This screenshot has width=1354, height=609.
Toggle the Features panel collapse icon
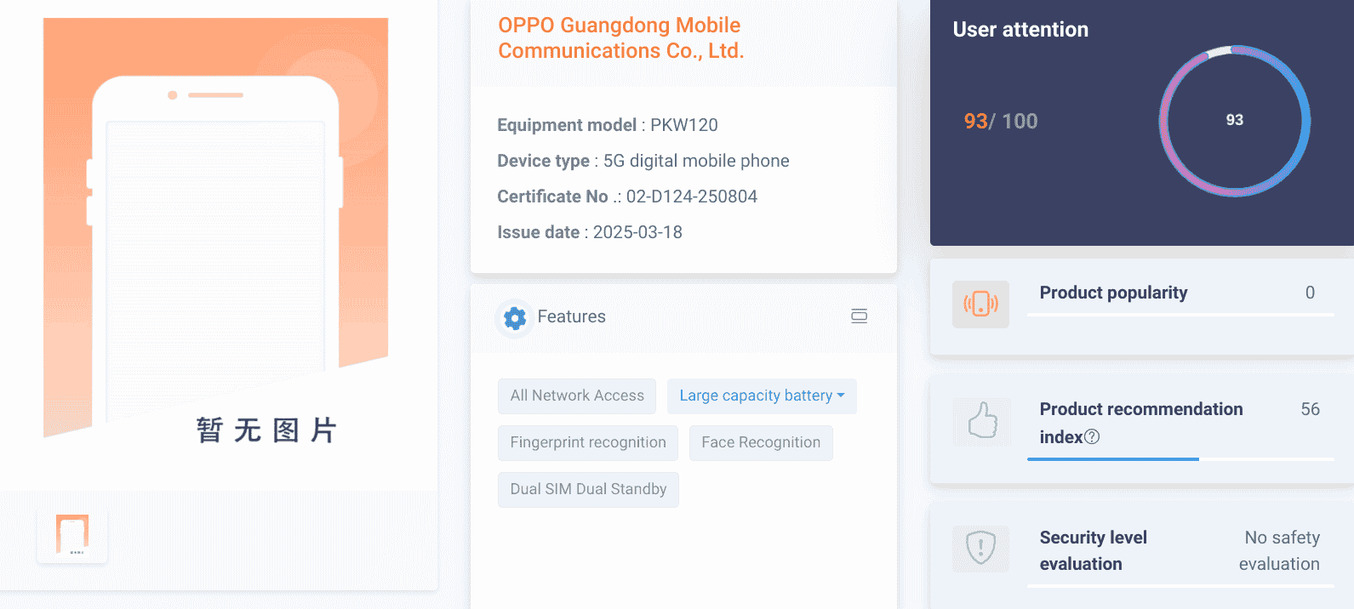click(859, 316)
